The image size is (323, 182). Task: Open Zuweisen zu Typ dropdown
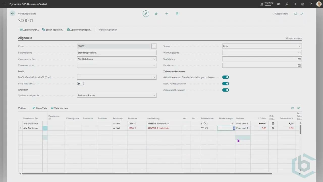pyautogui.click(x=117, y=59)
